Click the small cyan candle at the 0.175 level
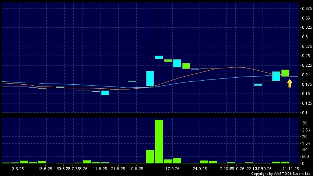This screenshot has width=313, height=176. pos(258,85)
